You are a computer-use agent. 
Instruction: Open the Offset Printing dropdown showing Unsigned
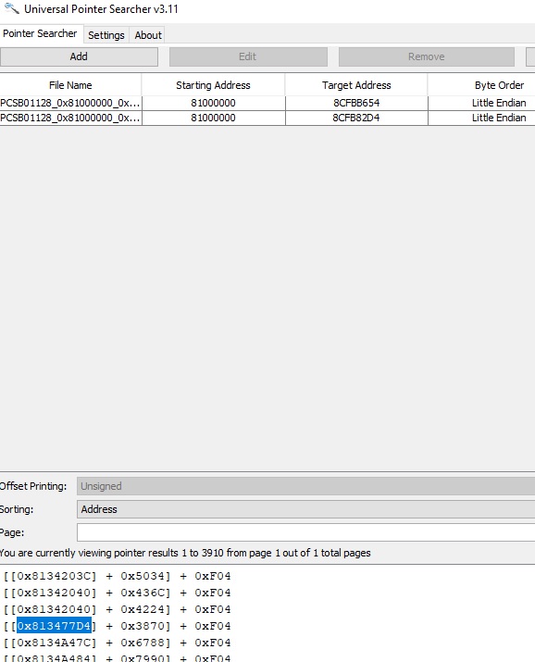tap(305, 486)
